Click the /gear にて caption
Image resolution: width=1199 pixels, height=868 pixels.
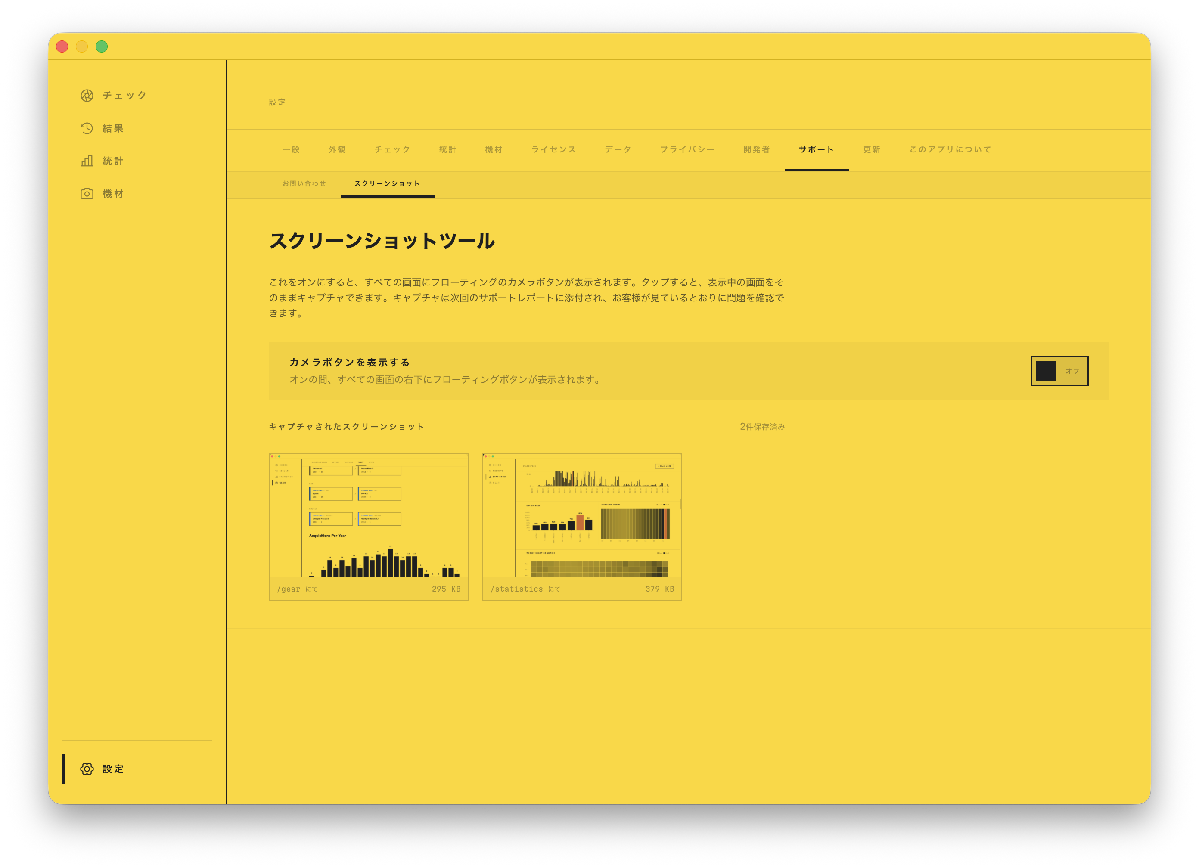(x=297, y=589)
